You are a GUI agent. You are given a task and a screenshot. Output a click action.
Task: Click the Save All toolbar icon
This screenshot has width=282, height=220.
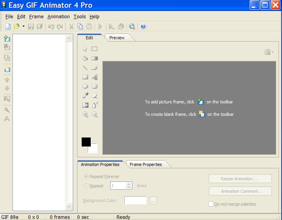point(40,26)
